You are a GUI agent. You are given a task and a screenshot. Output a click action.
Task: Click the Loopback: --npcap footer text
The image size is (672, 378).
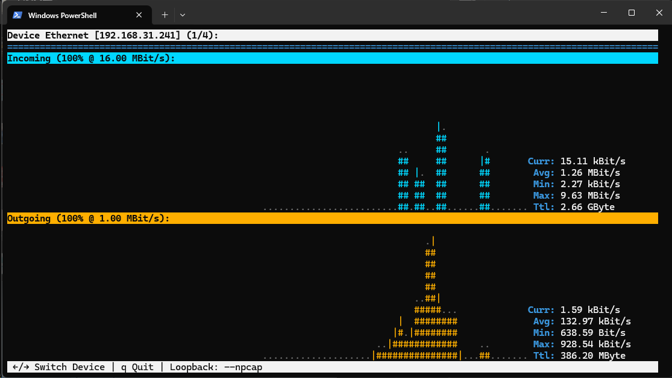click(216, 367)
